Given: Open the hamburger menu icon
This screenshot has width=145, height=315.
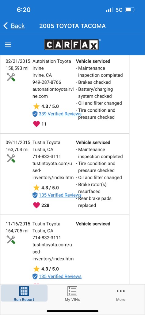Looking at the screenshot, I should pos(8,45).
